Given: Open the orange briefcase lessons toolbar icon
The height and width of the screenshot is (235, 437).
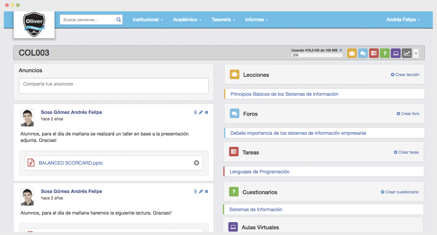Looking at the screenshot, I should pos(352,53).
